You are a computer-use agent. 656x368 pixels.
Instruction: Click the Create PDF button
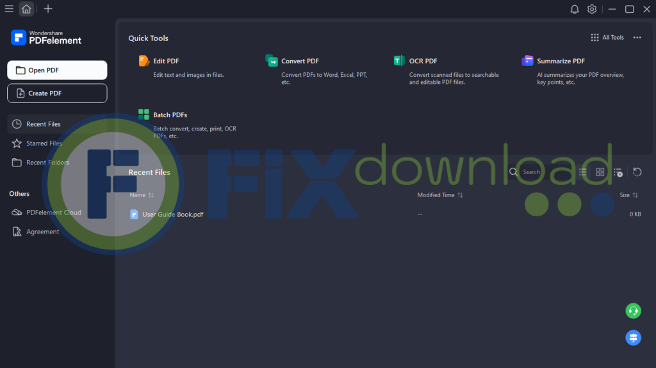tap(57, 93)
